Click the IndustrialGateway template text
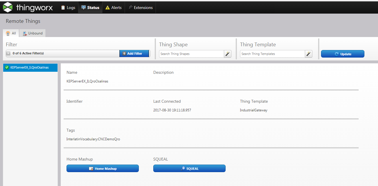378x186 pixels. pyautogui.click(x=254, y=110)
